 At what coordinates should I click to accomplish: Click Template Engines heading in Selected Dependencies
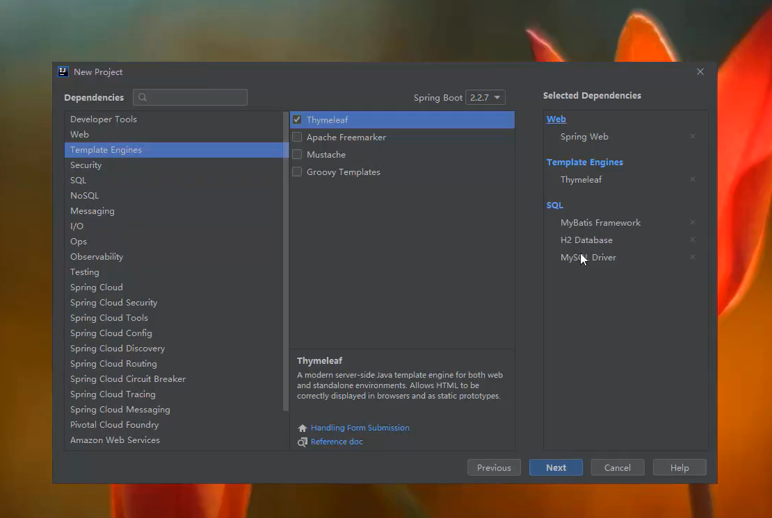pyautogui.click(x=584, y=162)
